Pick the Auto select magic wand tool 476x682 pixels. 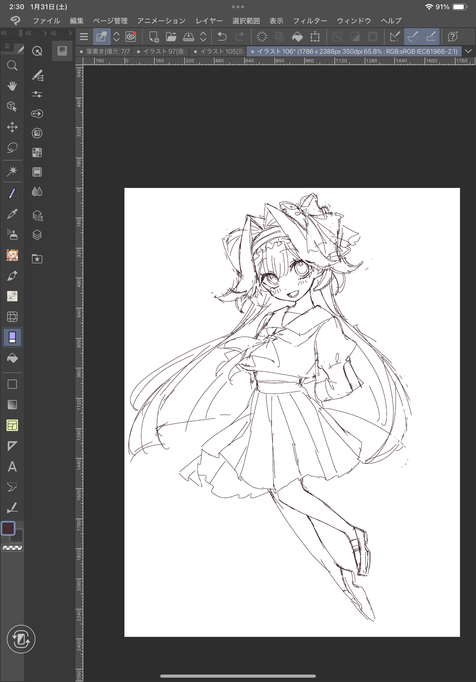12,171
